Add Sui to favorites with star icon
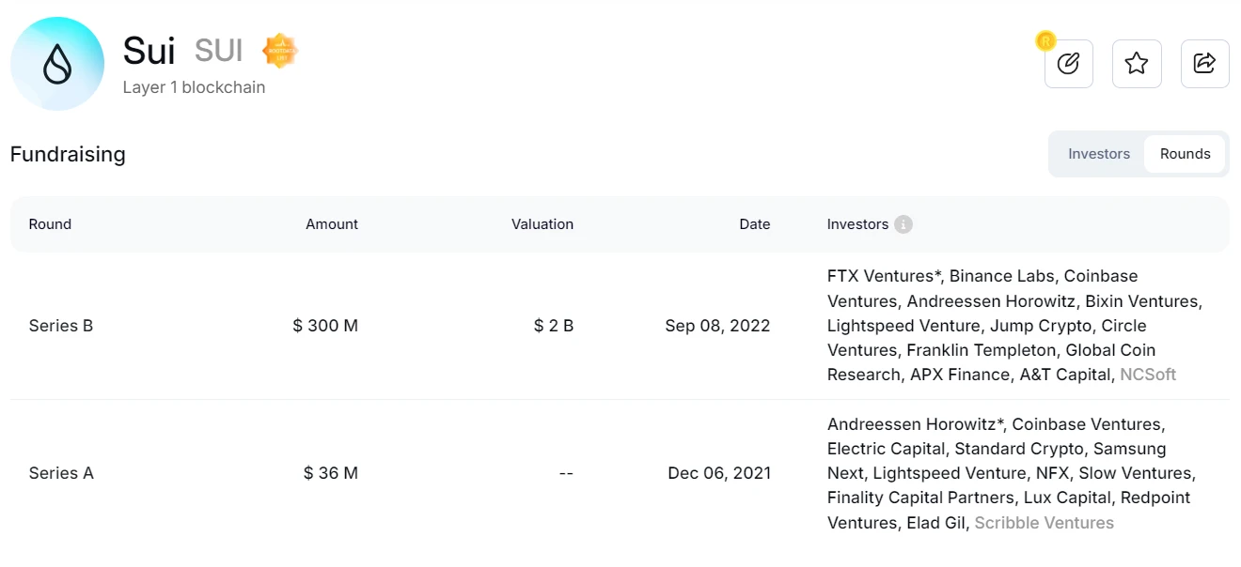The image size is (1241, 567). pos(1137,64)
